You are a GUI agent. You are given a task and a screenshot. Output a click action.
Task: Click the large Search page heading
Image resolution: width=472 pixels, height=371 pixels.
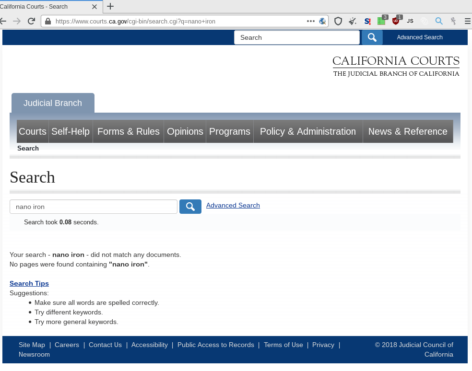(x=32, y=177)
